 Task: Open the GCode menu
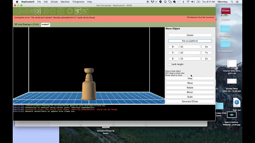(x=54, y=2)
